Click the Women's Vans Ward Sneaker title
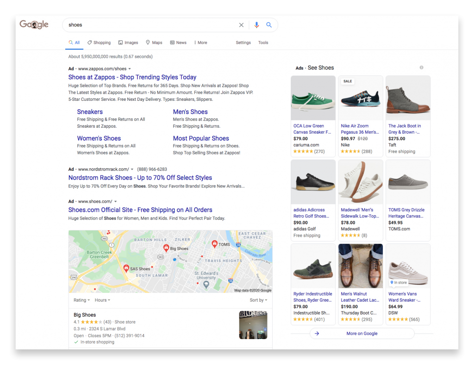Screen dimensions: 474x365 pos(404,297)
